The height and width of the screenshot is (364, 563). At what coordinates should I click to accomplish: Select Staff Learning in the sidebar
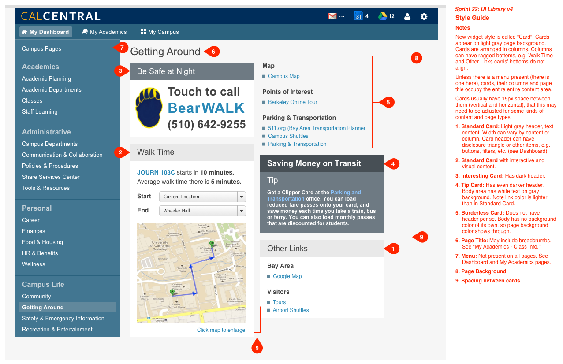pyautogui.click(x=40, y=111)
